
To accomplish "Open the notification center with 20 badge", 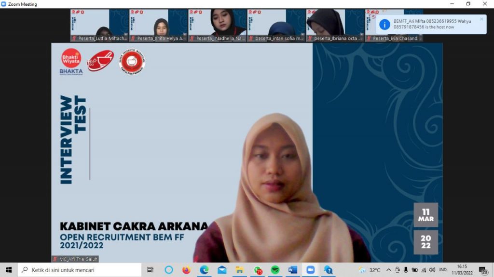I will click(482, 270).
